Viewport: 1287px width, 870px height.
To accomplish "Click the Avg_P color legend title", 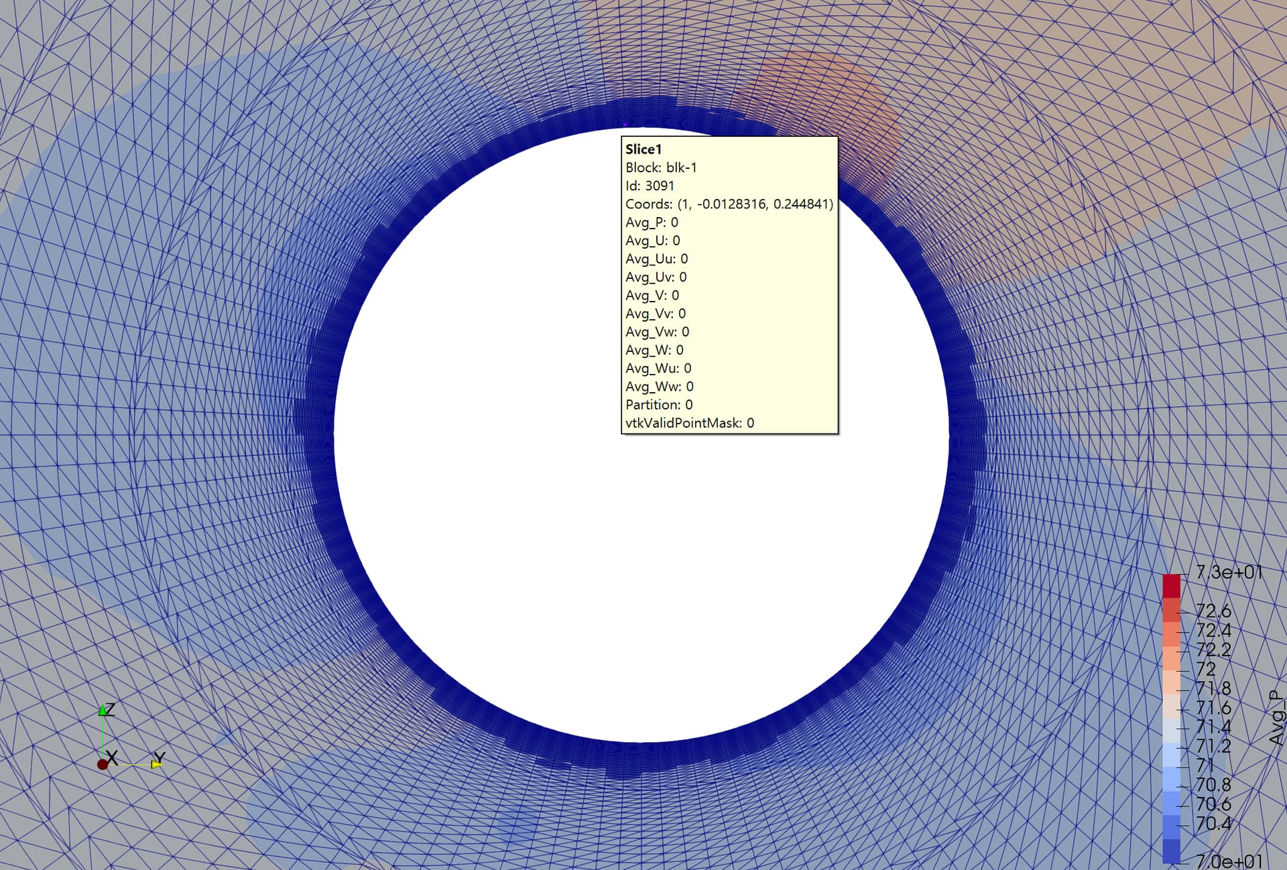I will (1276, 719).
